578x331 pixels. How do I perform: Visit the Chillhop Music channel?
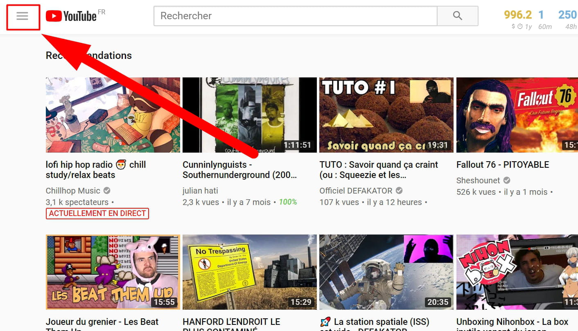(73, 191)
